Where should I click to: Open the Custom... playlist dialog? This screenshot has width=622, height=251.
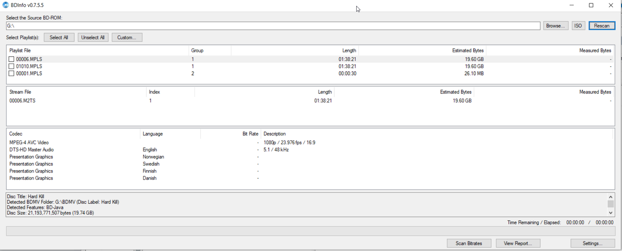click(x=127, y=37)
